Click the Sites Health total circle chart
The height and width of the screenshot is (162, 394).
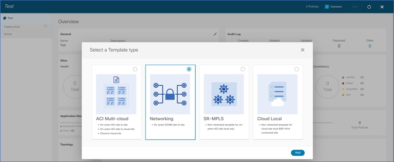pyautogui.click(x=75, y=86)
